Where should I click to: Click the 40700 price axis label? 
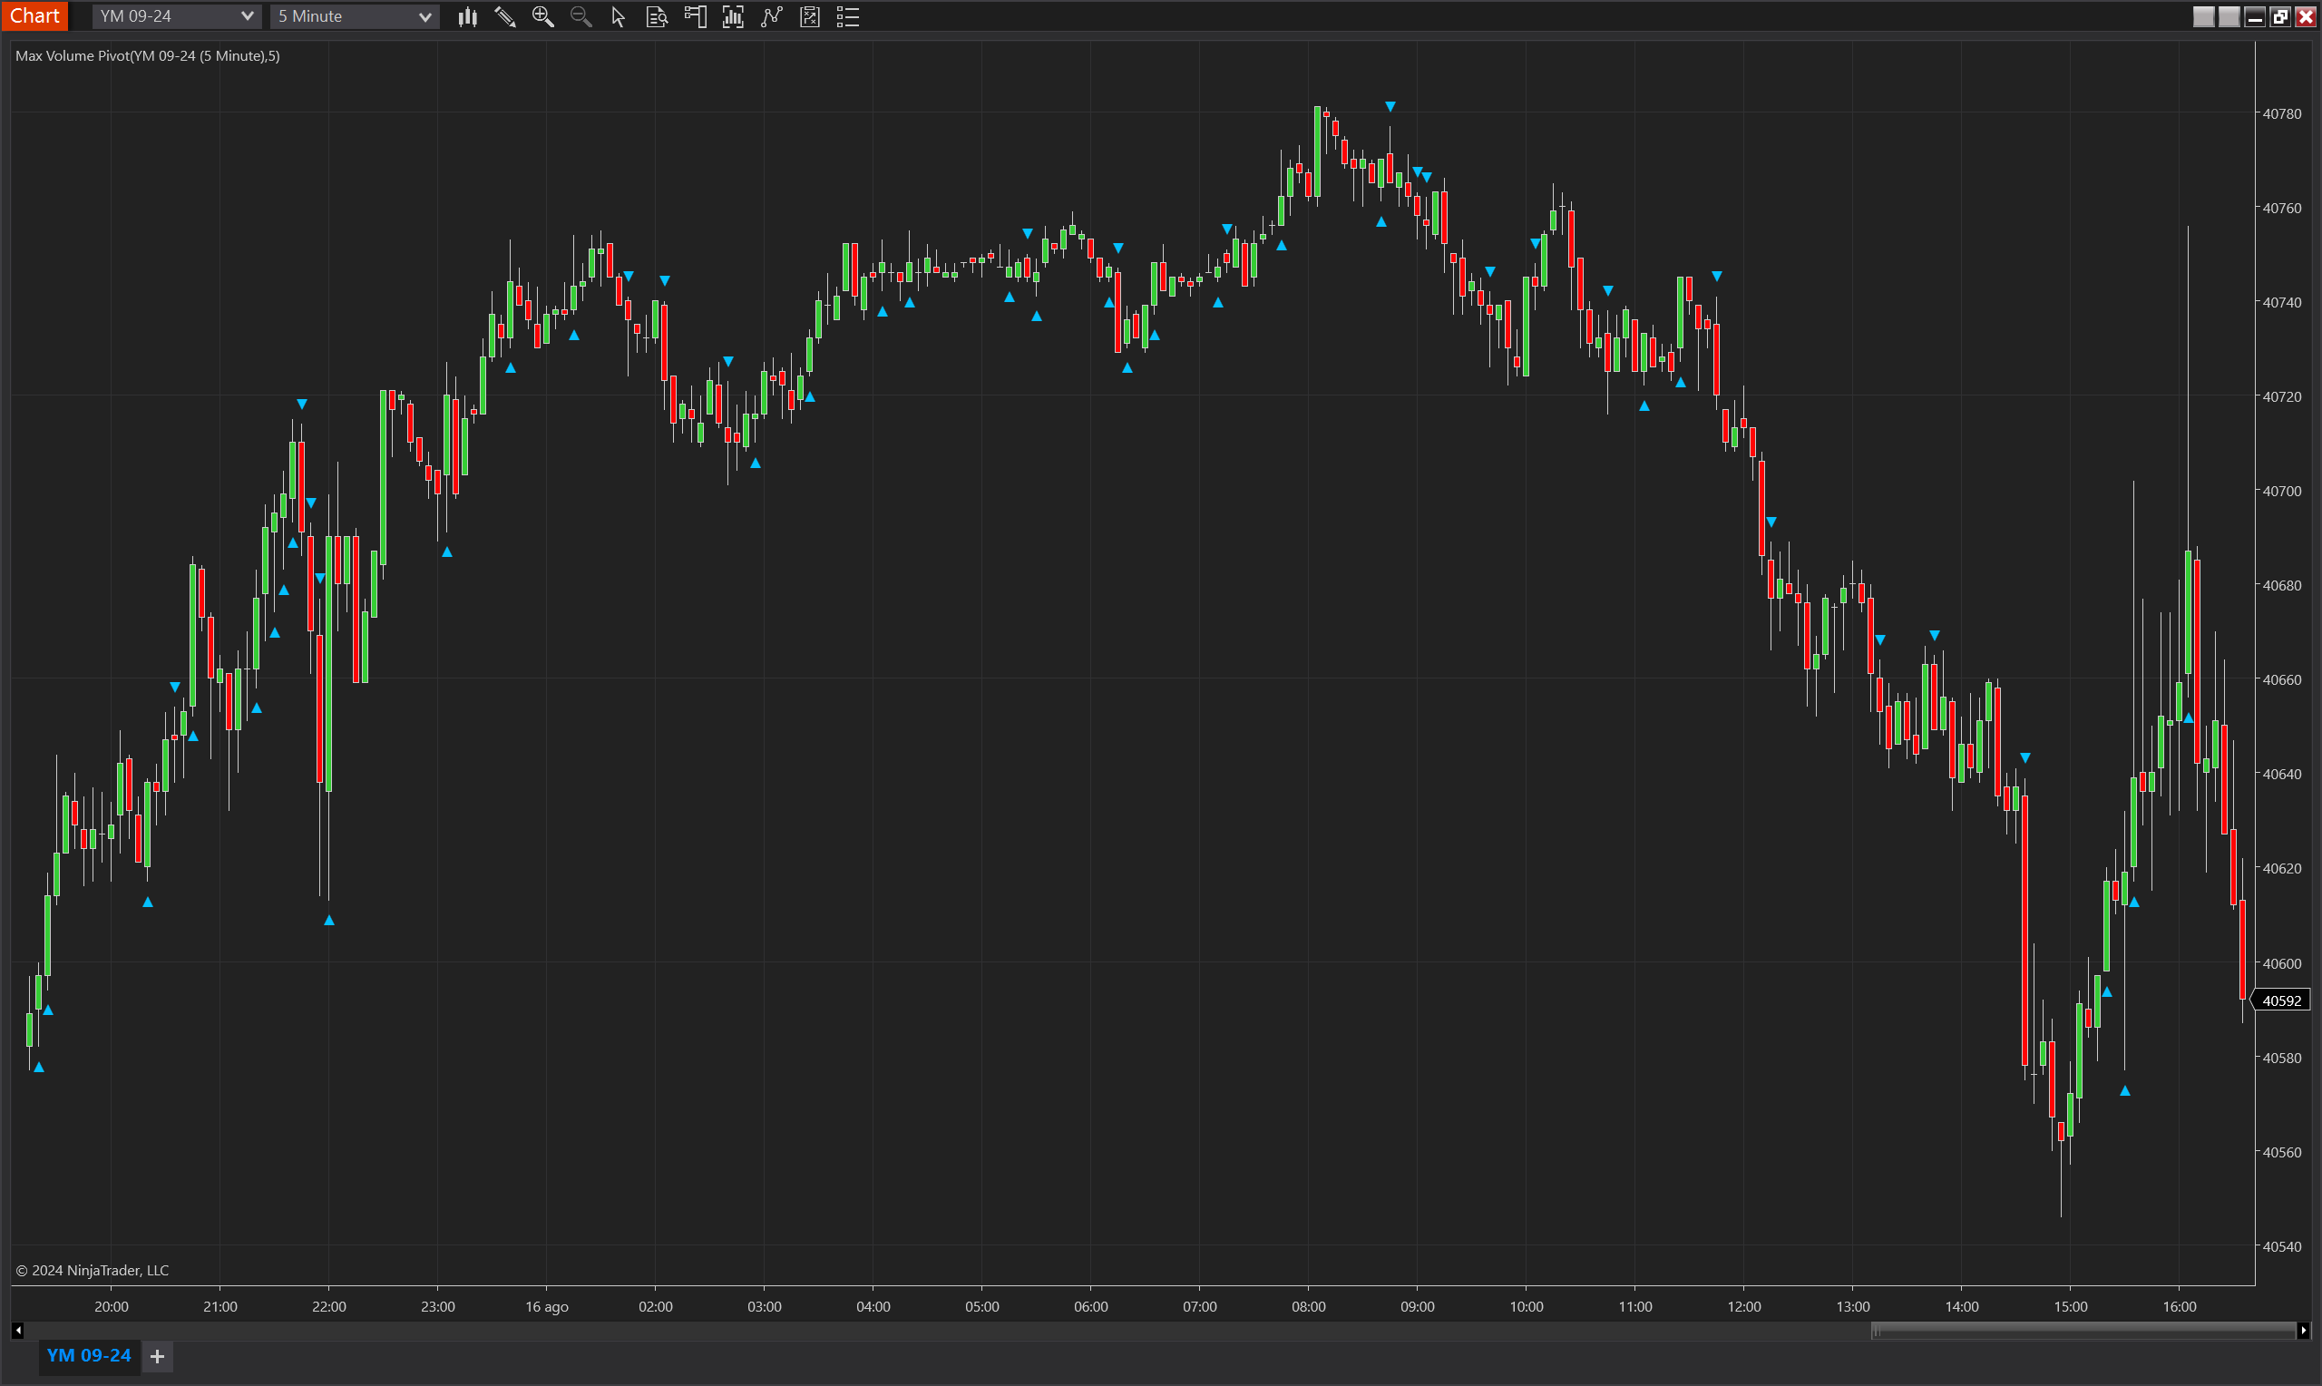(x=2282, y=492)
